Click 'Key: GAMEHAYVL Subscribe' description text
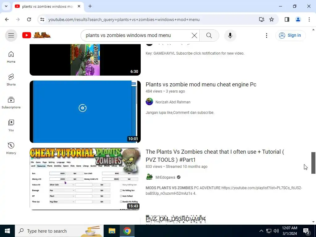Screen dimensions: 316x237 click(195, 53)
